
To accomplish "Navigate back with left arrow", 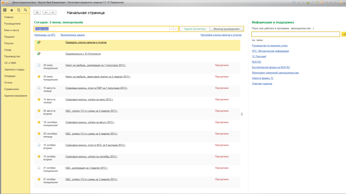I will (x=46, y=13).
